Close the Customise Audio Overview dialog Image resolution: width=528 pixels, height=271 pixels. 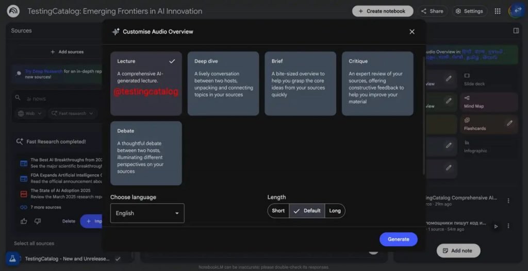[x=412, y=32]
